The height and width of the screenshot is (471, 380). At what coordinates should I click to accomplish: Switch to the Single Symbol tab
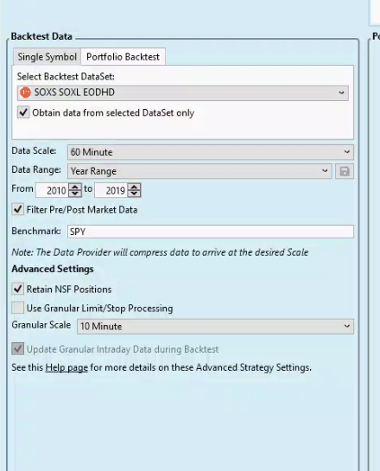point(47,57)
